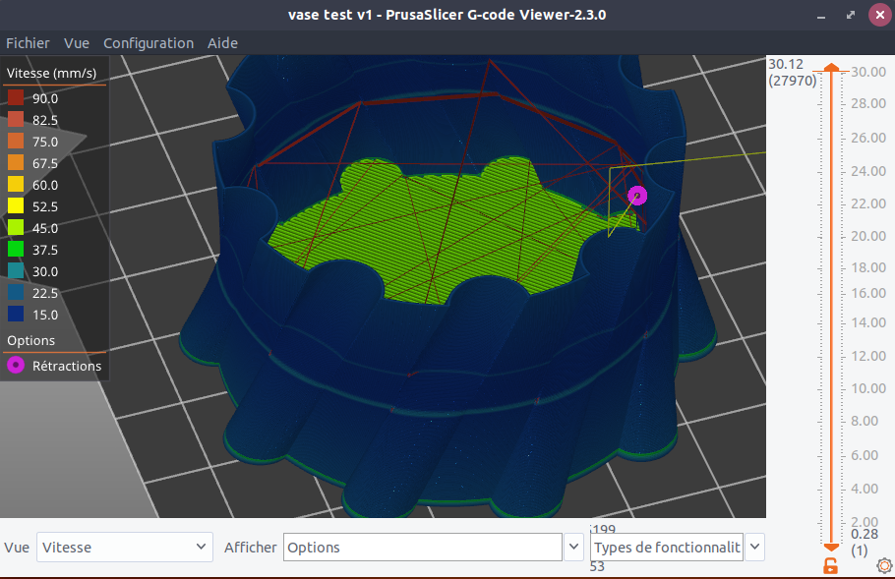This screenshot has width=895, height=579.
Task: Click the 30.0 speed color swatch
Action: click(x=16, y=271)
